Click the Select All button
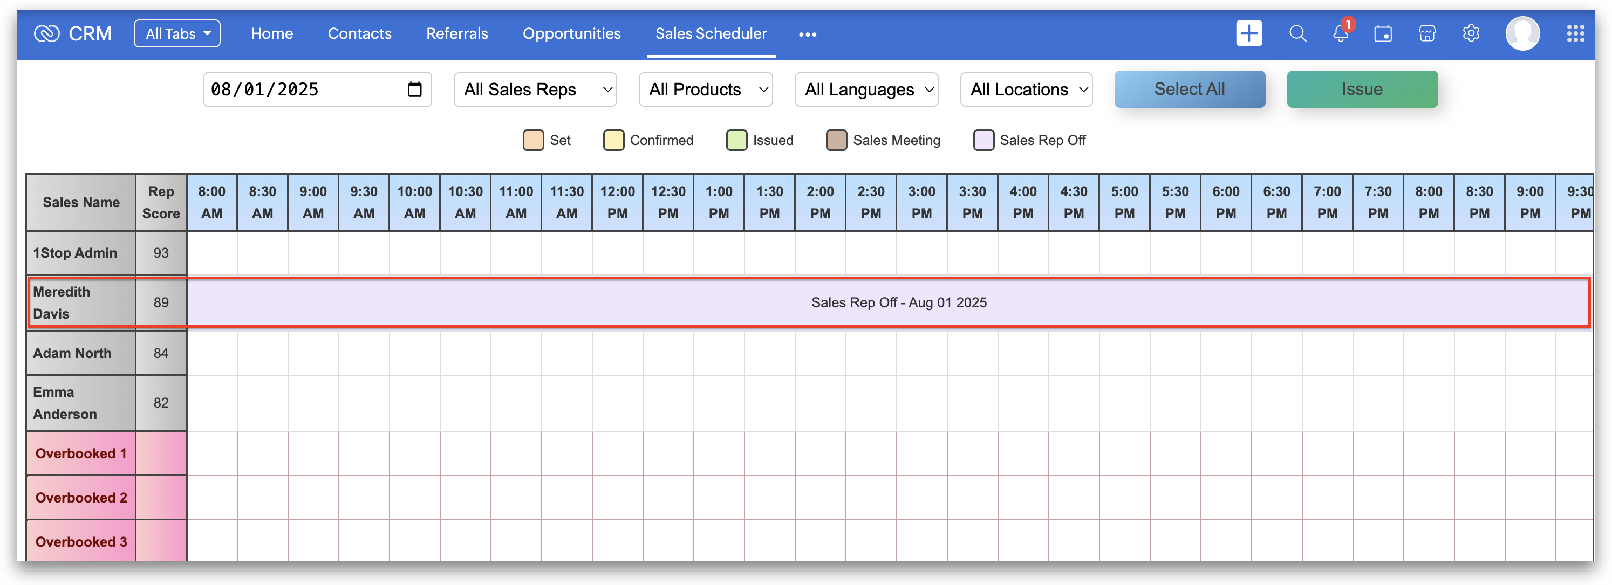This screenshot has height=585, width=1612. click(x=1189, y=90)
